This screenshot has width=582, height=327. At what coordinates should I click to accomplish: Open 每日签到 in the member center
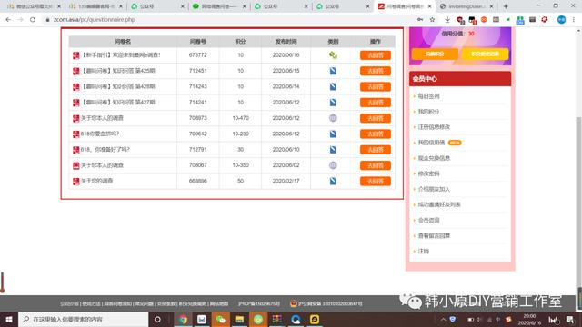pos(428,96)
